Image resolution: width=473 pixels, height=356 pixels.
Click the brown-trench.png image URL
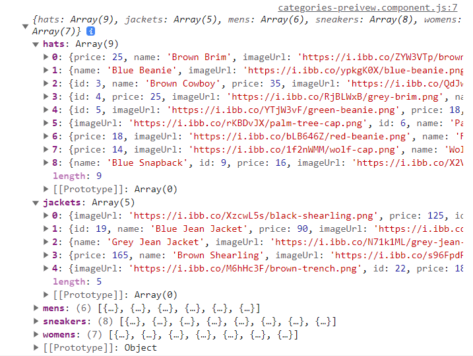(x=245, y=269)
